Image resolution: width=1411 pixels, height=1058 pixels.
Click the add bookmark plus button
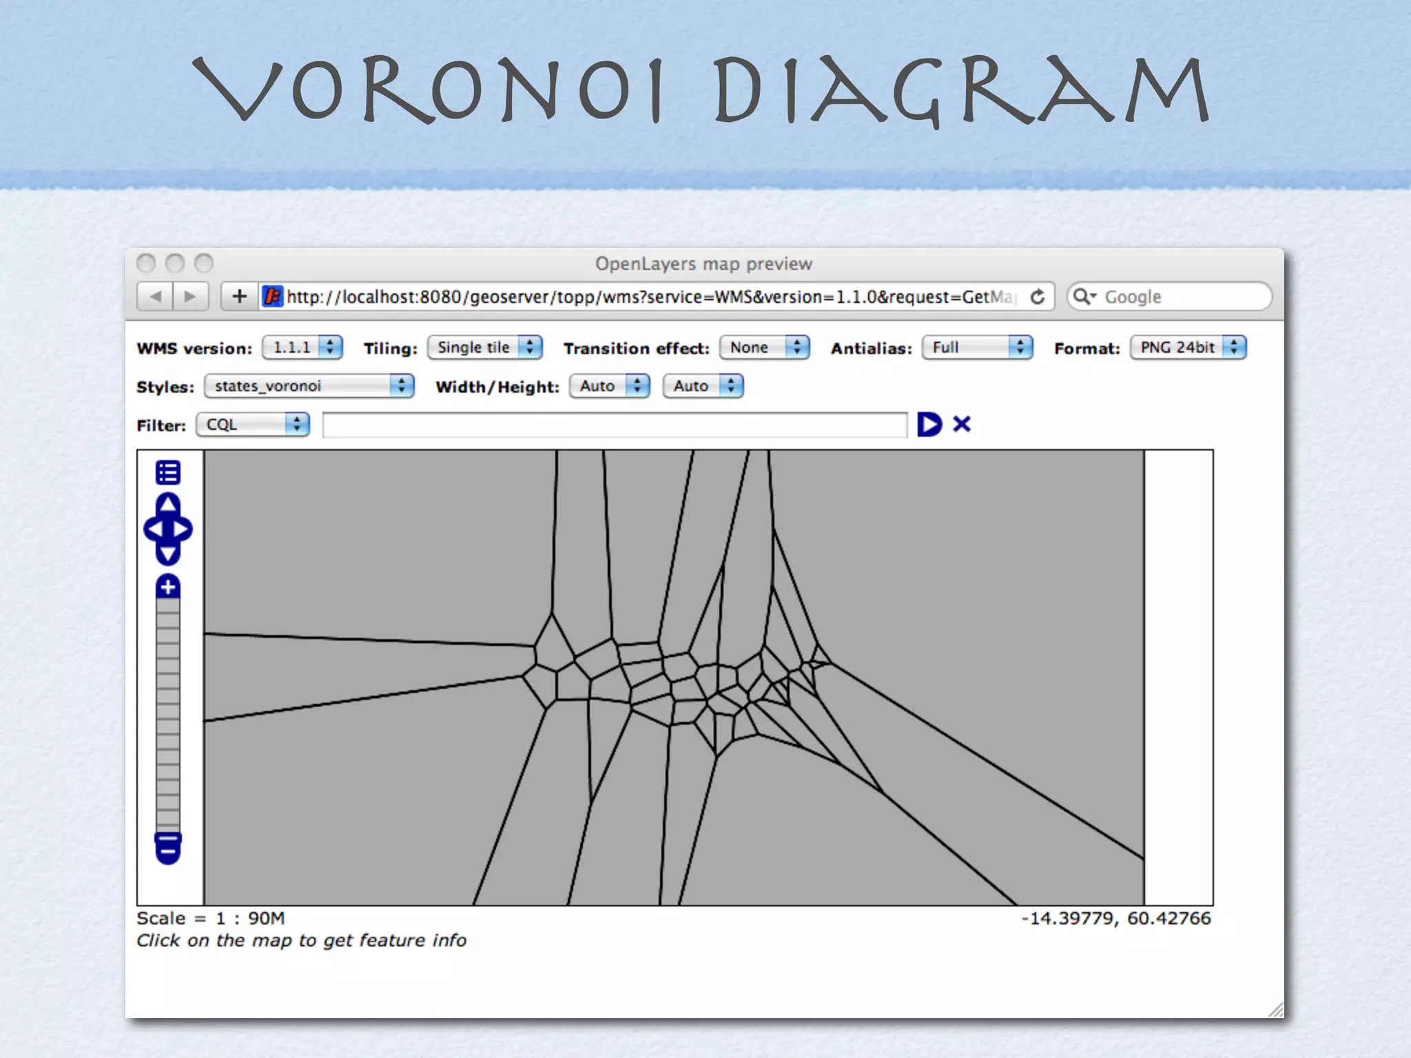(x=239, y=297)
